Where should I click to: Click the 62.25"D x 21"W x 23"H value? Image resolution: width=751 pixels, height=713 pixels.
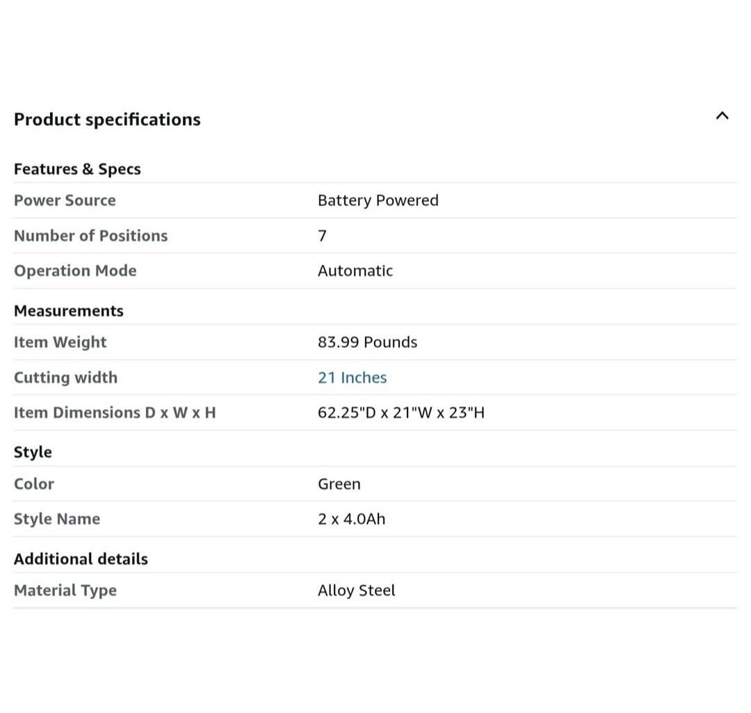pyautogui.click(x=401, y=412)
